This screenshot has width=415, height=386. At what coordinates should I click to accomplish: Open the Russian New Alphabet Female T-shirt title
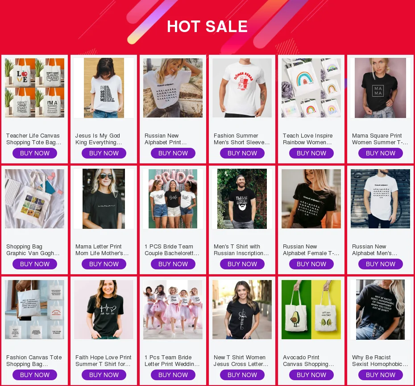[311, 250]
